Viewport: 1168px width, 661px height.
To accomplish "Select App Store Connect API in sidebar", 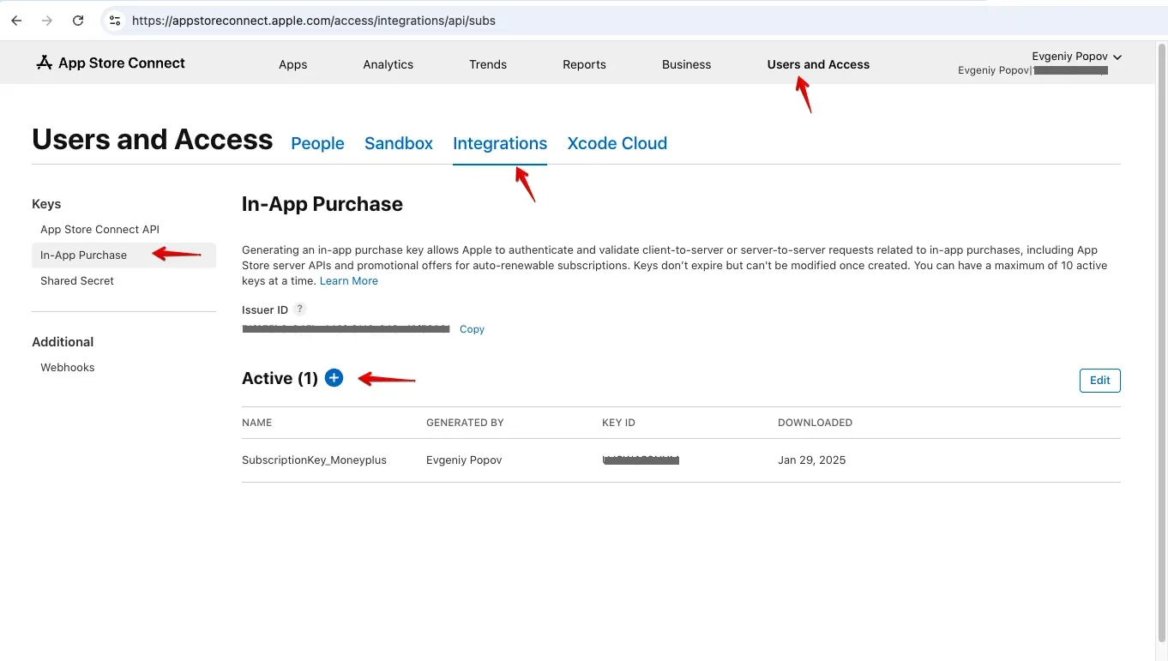I will coord(99,229).
